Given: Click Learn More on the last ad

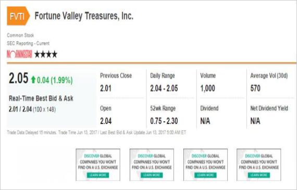Looking at the screenshot, I should tap(259, 175).
